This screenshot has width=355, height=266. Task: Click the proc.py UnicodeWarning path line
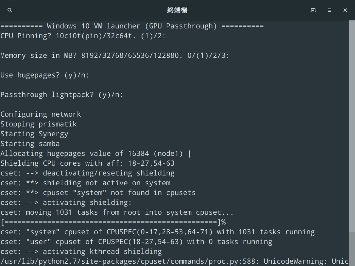click(x=174, y=261)
